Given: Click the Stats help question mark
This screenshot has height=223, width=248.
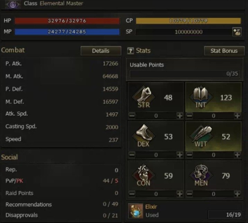Looking at the screenshot, I should (x=130, y=51).
